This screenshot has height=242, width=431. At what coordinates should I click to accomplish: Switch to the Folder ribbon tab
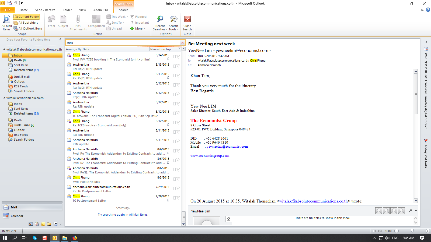67,10
